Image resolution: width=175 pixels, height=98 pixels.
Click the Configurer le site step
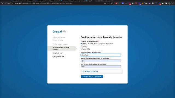(x=58, y=56)
